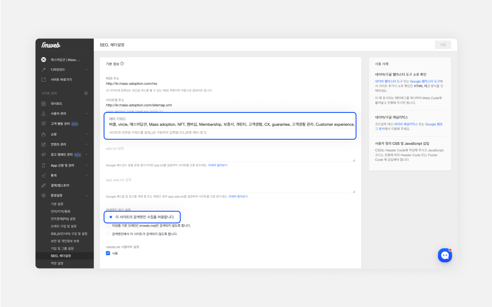Expand the 쇼핑 menu chevron

86,134
